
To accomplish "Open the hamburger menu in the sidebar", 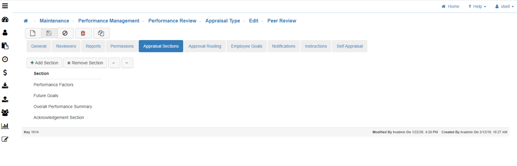I will click(x=5, y=6).
